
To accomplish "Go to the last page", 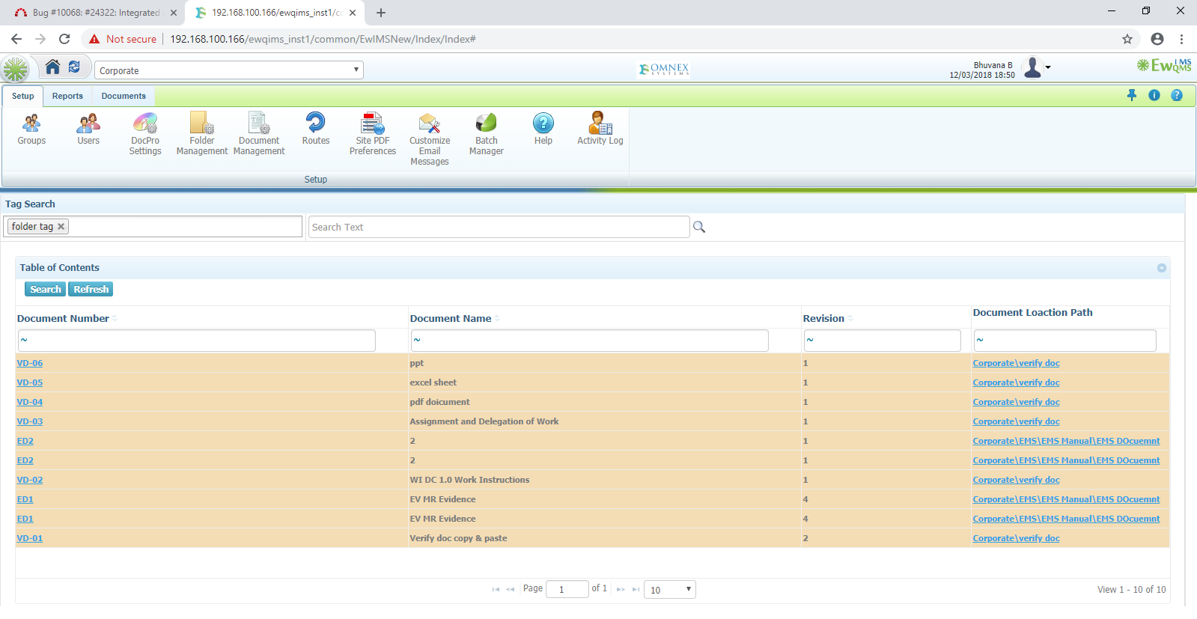I will click(x=636, y=590).
